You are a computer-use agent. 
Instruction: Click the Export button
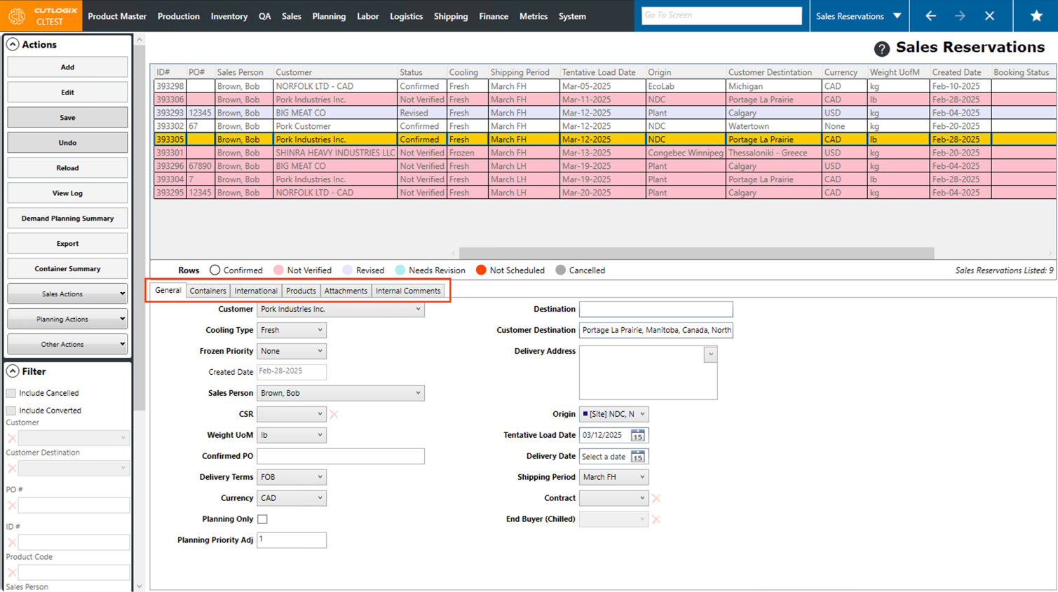[x=67, y=244]
